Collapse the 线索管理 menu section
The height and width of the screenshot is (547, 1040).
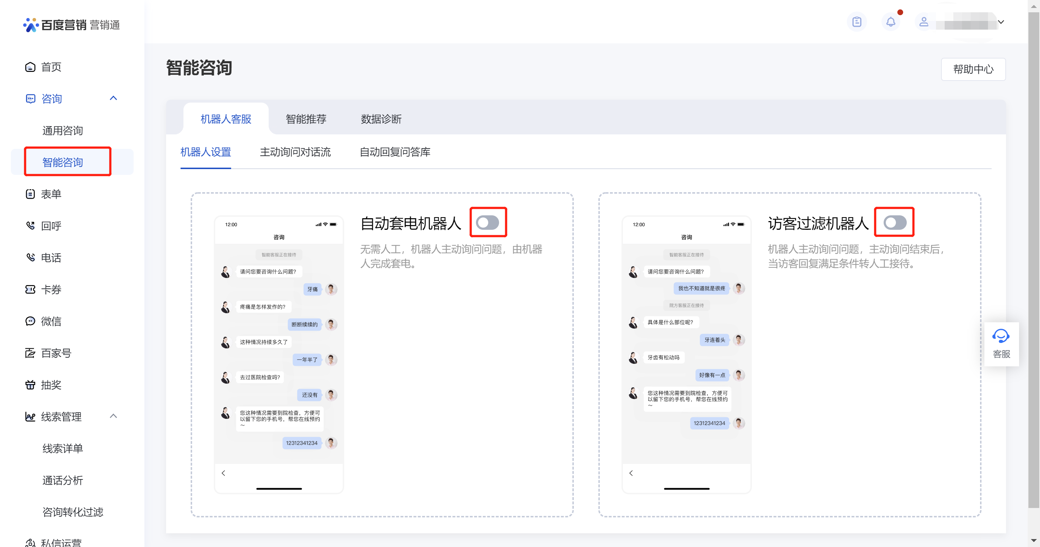click(x=113, y=416)
